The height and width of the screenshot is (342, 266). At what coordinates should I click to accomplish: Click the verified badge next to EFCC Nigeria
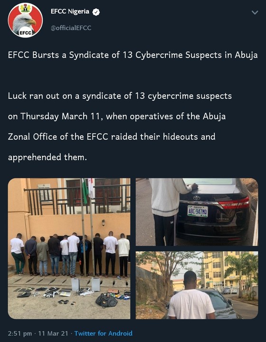(x=96, y=12)
